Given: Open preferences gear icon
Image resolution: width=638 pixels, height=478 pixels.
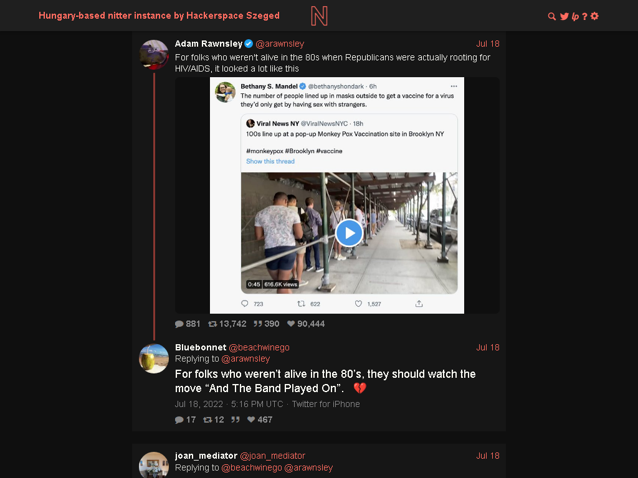Looking at the screenshot, I should click(594, 16).
